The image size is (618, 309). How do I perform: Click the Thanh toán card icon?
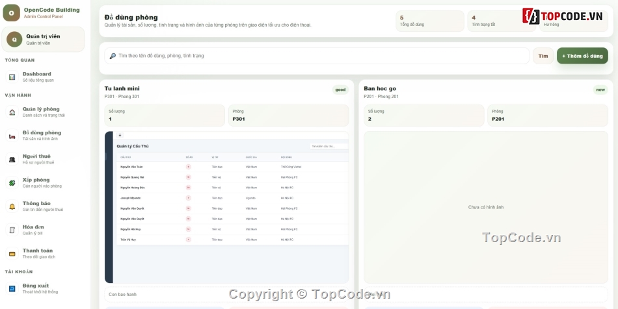(x=12, y=254)
